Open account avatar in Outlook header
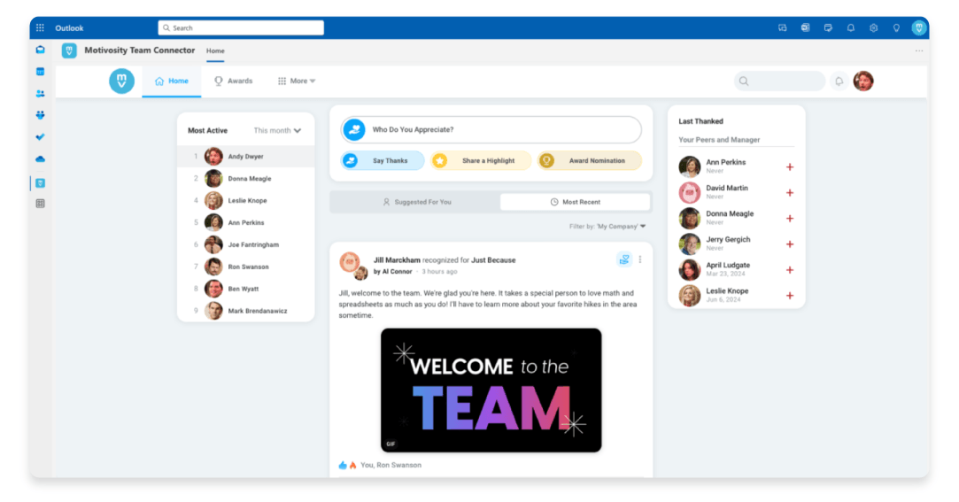 click(918, 27)
